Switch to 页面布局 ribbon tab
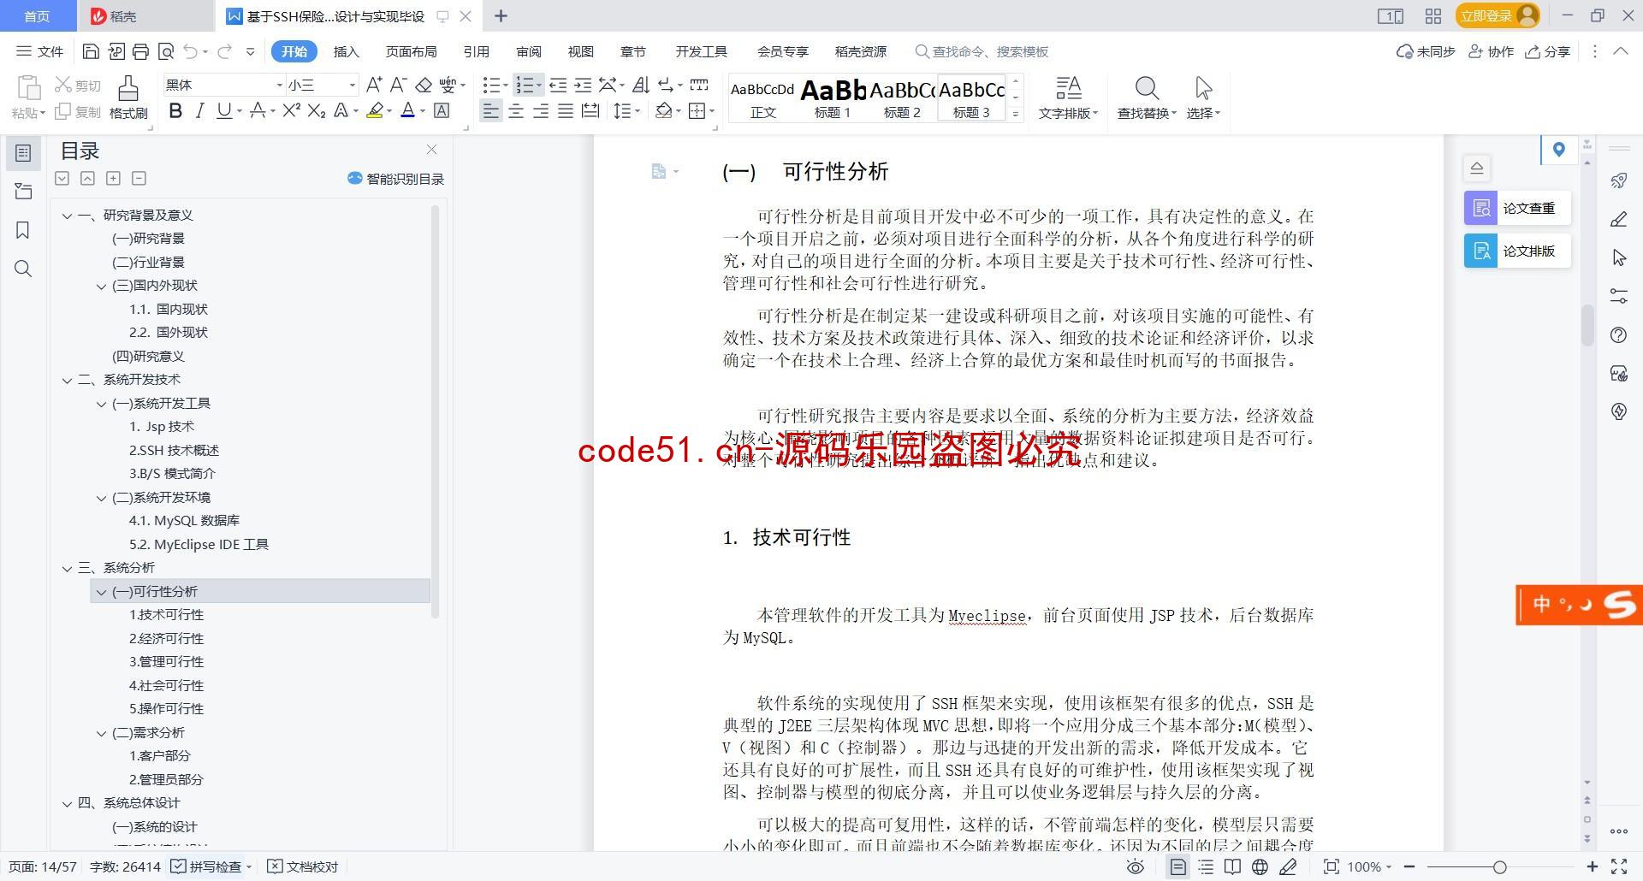The height and width of the screenshot is (881, 1643). point(411,51)
